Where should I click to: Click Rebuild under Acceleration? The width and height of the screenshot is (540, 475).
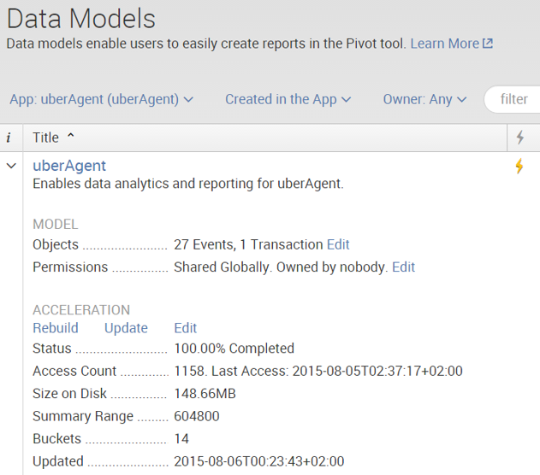pos(56,328)
